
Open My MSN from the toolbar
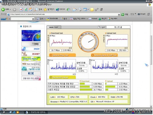point(113,19)
